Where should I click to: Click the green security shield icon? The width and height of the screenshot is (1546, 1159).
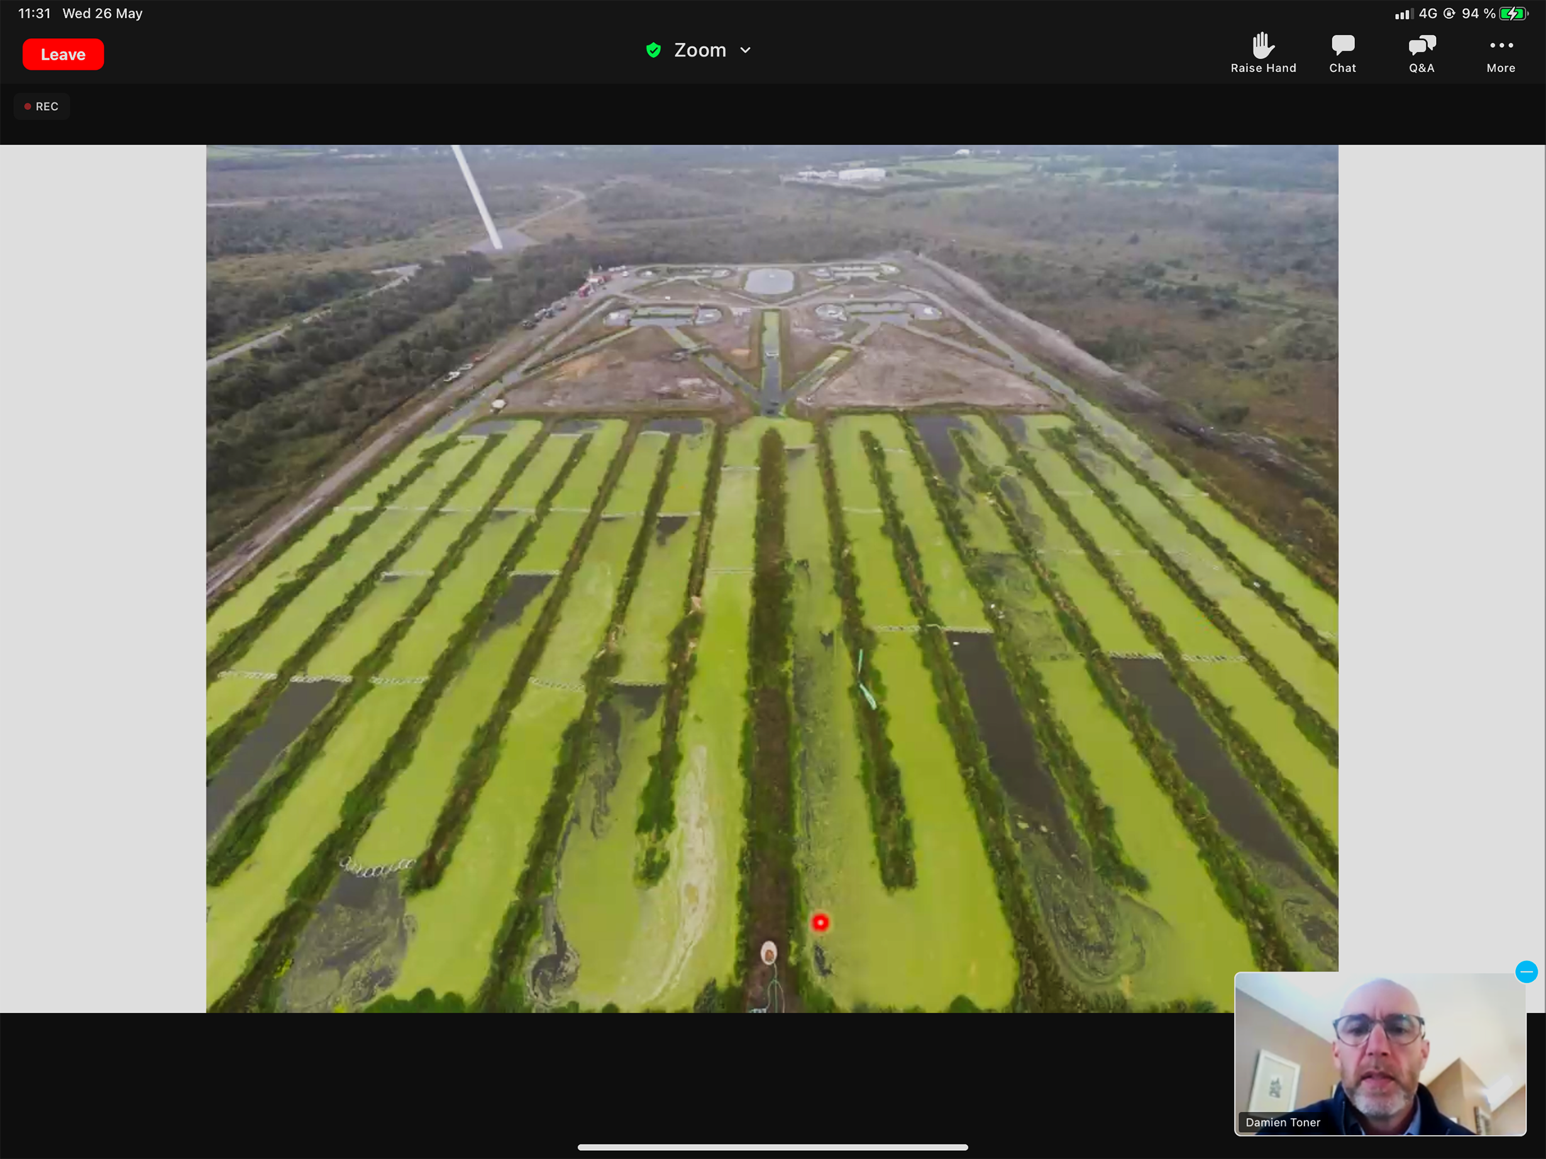click(x=653, y=50)
